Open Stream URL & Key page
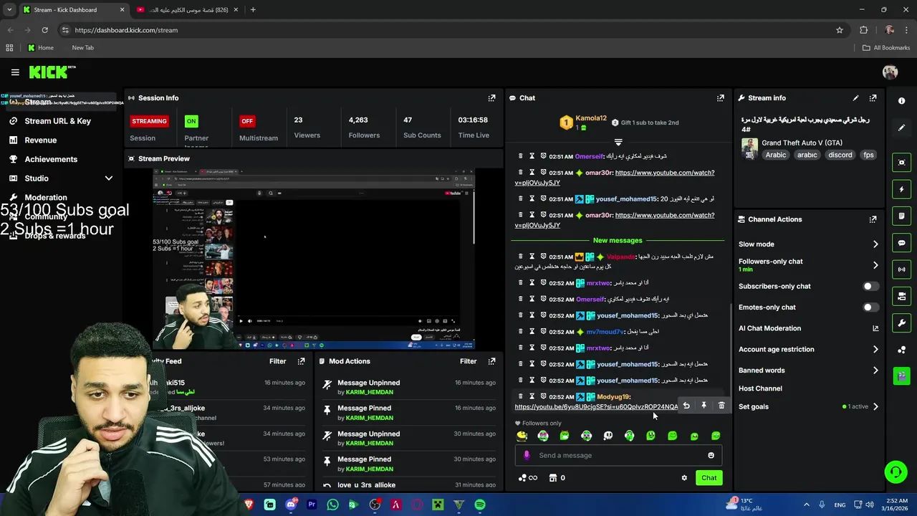917x516 pixels. pyautogui.click(x=57, y=121)
